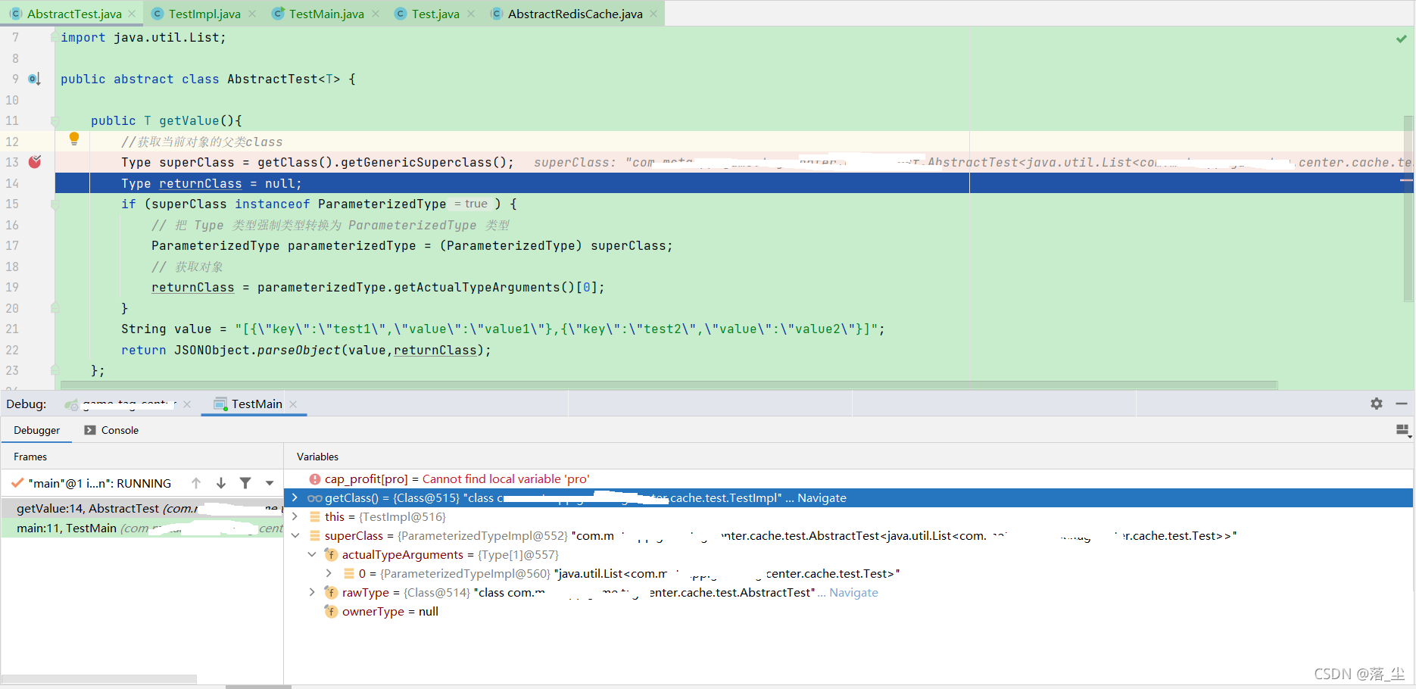Place cursor on line 22 return statement
The height and width of the screenshot is (689, 1416).
pyautogui.click(x=306, y=350)
